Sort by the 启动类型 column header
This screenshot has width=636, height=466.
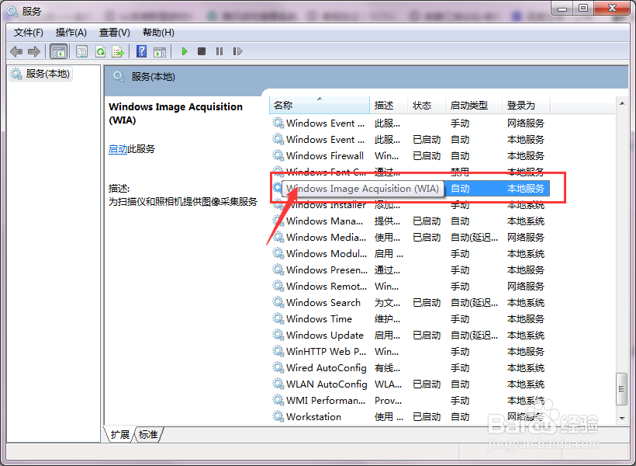[474, 105]
